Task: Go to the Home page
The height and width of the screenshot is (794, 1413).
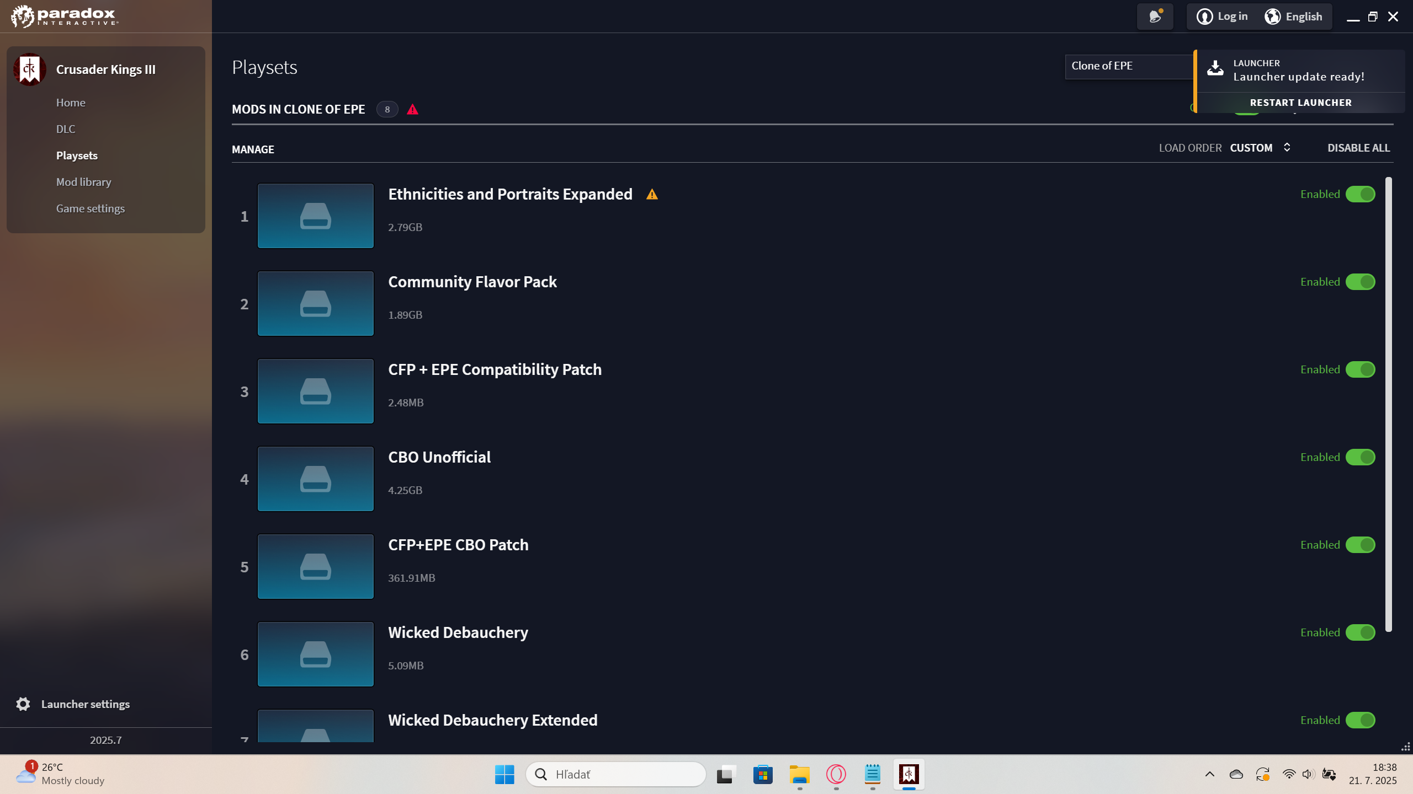Action: pos(71,103)
